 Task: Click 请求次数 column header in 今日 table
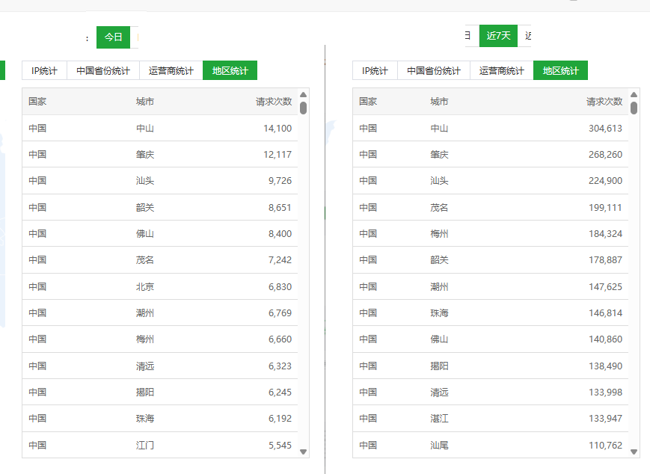[274, 102]
